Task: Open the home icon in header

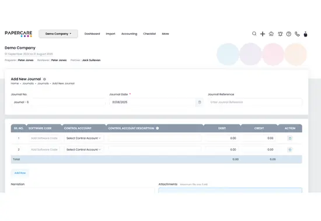Action: pyautogui.click(x=271, y=34)
